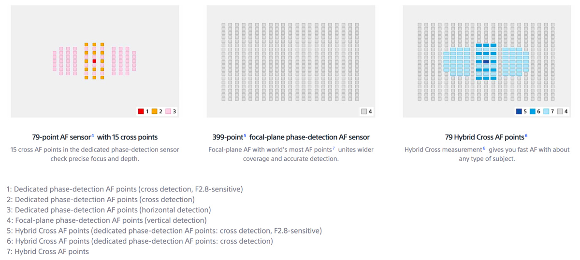Click the orange legend swatch labeled 2

[x=155, y=111]
